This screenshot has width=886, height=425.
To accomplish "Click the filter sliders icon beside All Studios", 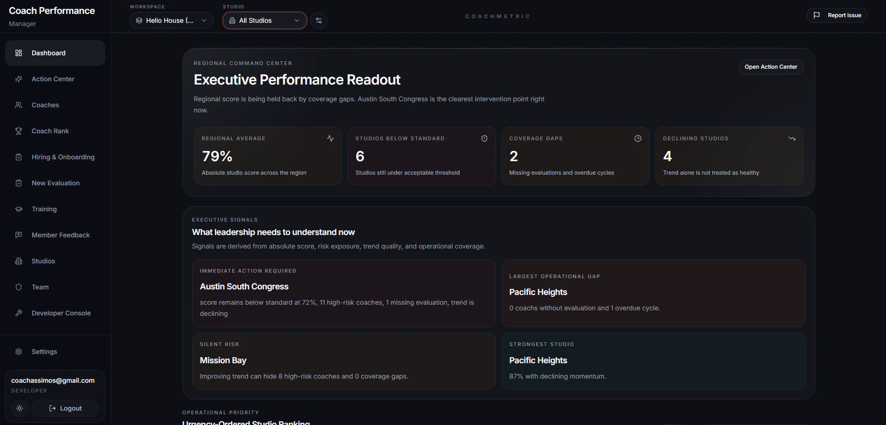I will [x=319, y=20].
